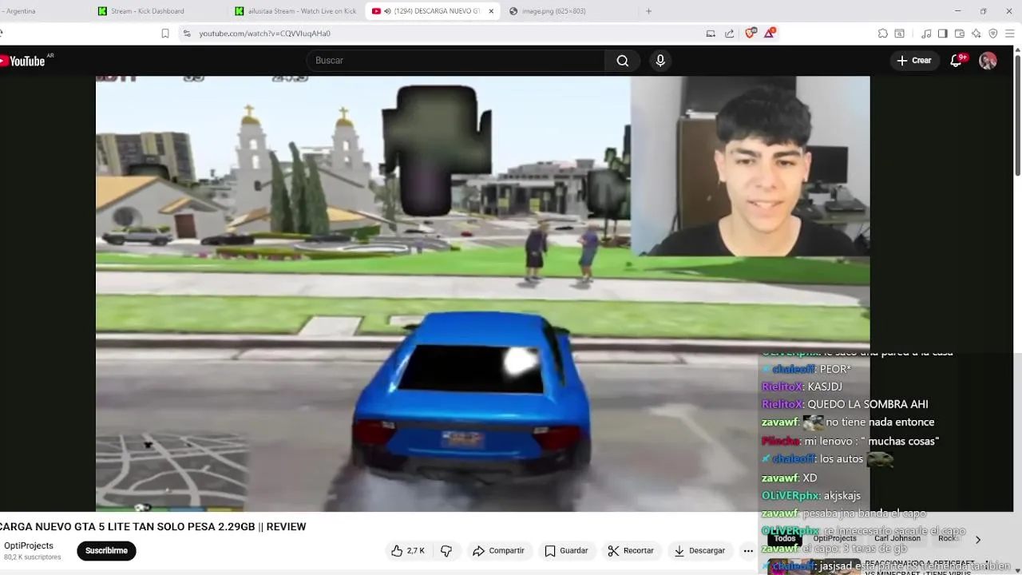Start voice search with the microphone icon
The image size is (1022, 575).
pos(660,61)
